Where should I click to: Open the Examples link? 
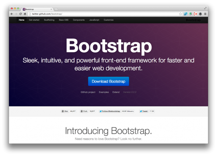coord(104,92)
